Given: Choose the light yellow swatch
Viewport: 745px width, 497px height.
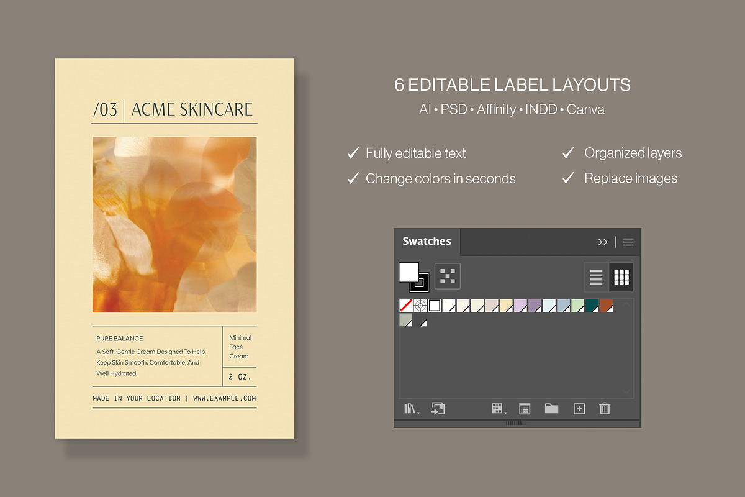Looking at the screenshot, I should [x=506, y=306].
